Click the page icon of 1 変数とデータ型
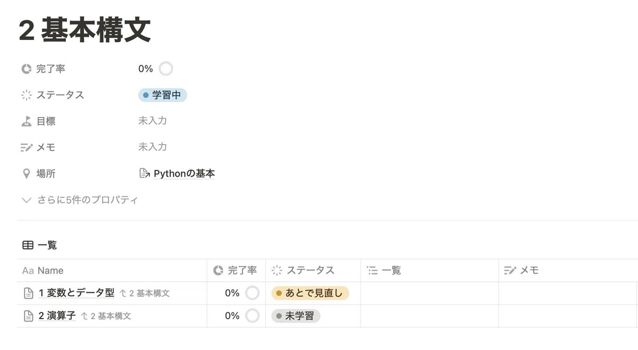 tap(29, 293)
